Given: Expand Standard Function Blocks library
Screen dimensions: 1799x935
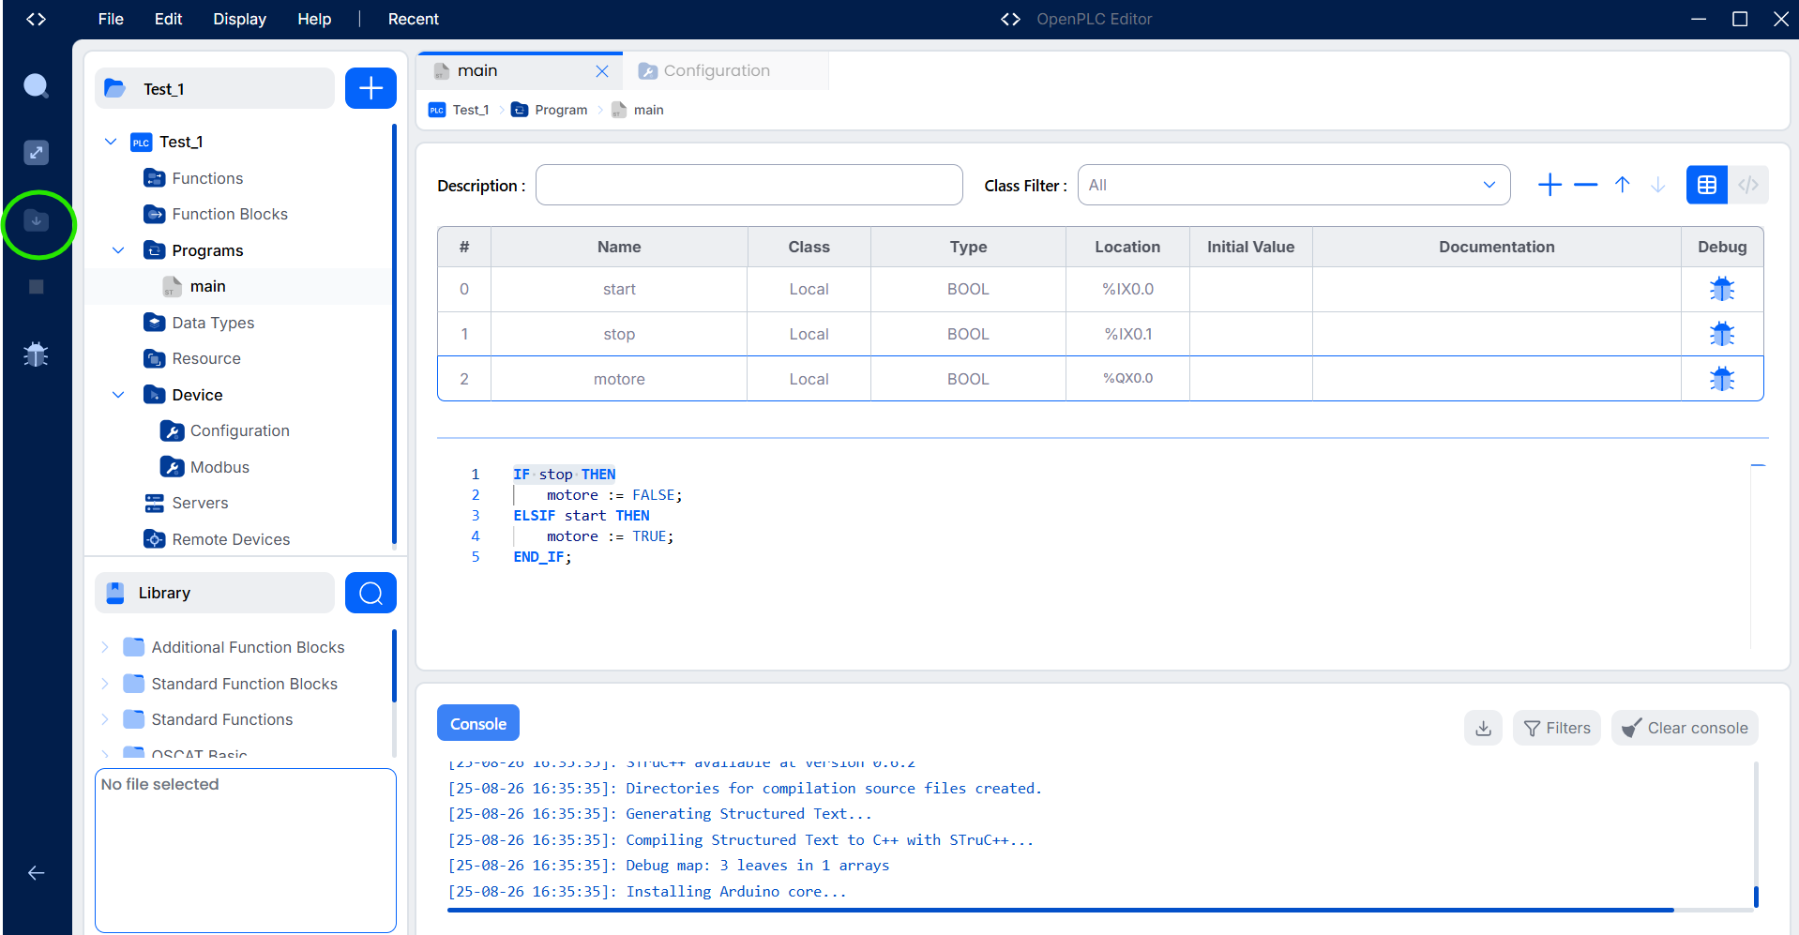Looking at the screenshot, I should click(x=105, y=684).
